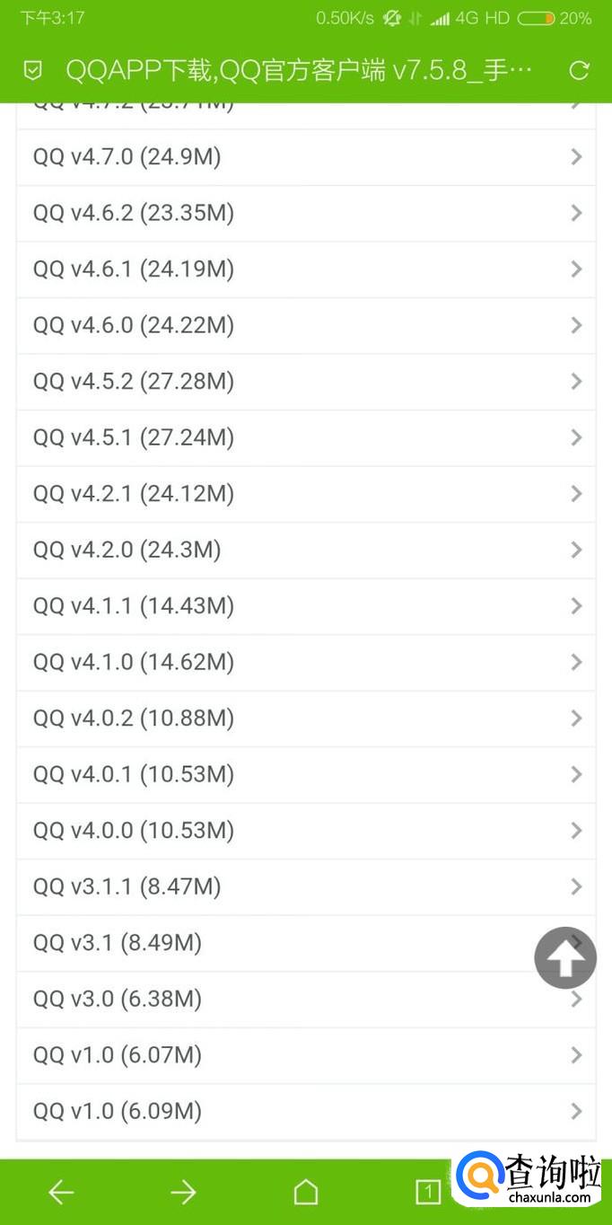Click the chevron on QQ v1.0 (6.09M) row

(x=577, y=1111)
